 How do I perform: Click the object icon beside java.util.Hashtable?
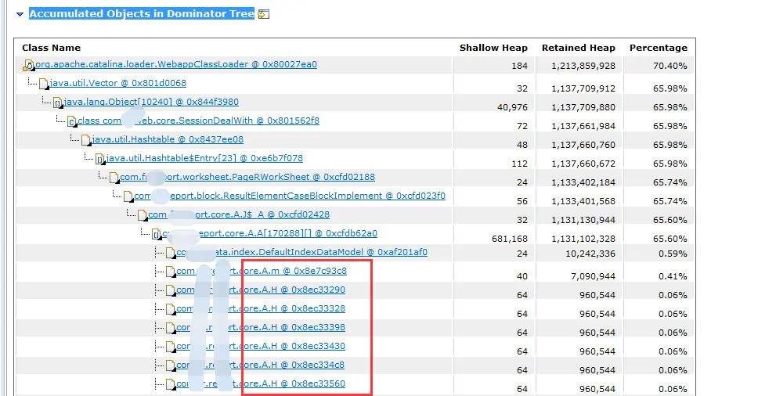point(85,140)
